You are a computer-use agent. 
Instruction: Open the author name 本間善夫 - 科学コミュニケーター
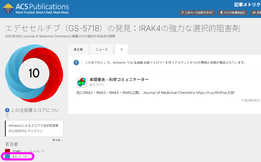pos(119,80)
